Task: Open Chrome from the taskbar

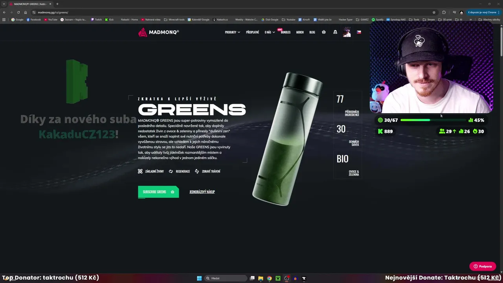Action: tap(269, 278)
